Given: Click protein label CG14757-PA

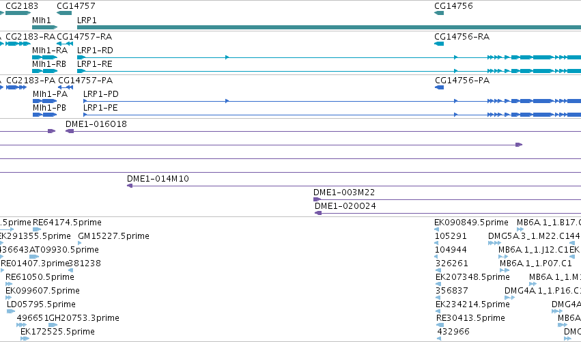Looking at the screenshot, I should [85, 81].
